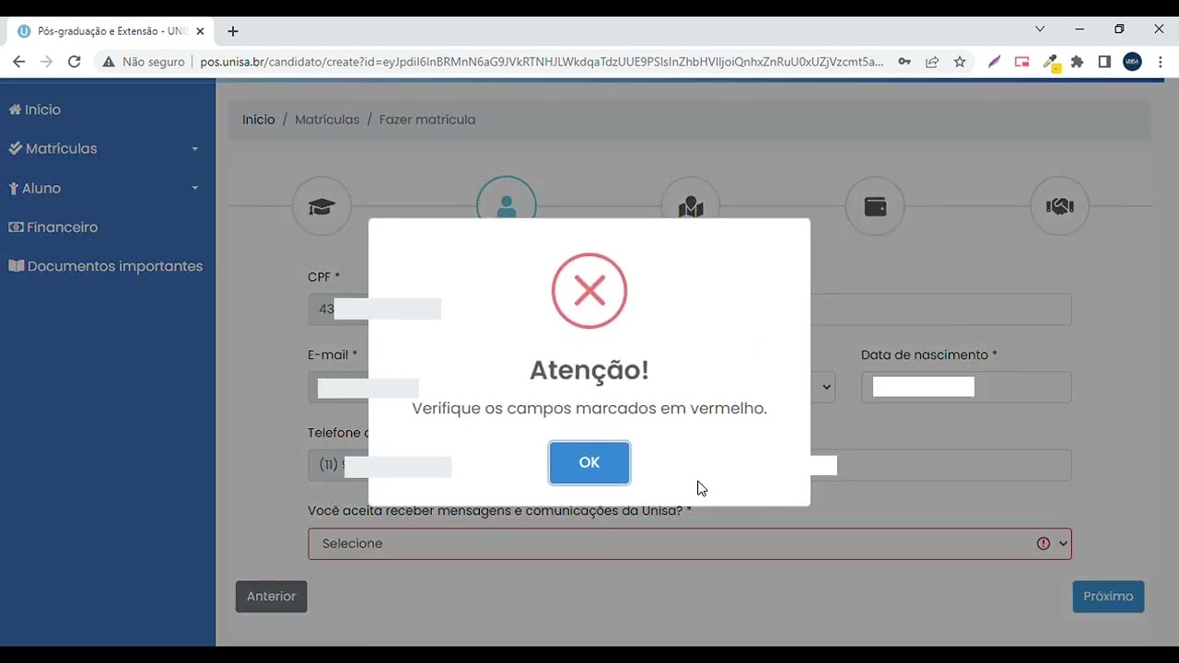Click the red X error icon

589,291
